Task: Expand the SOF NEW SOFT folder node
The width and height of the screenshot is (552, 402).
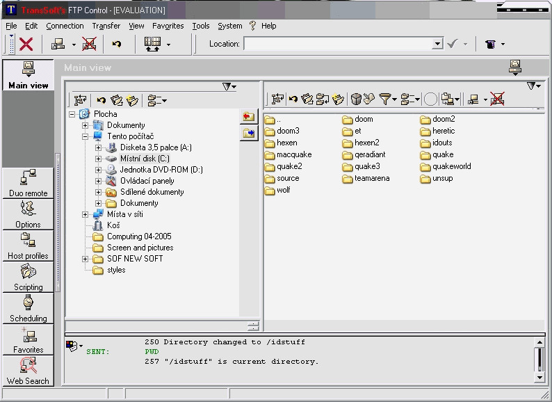Action: tap(86, 259)
